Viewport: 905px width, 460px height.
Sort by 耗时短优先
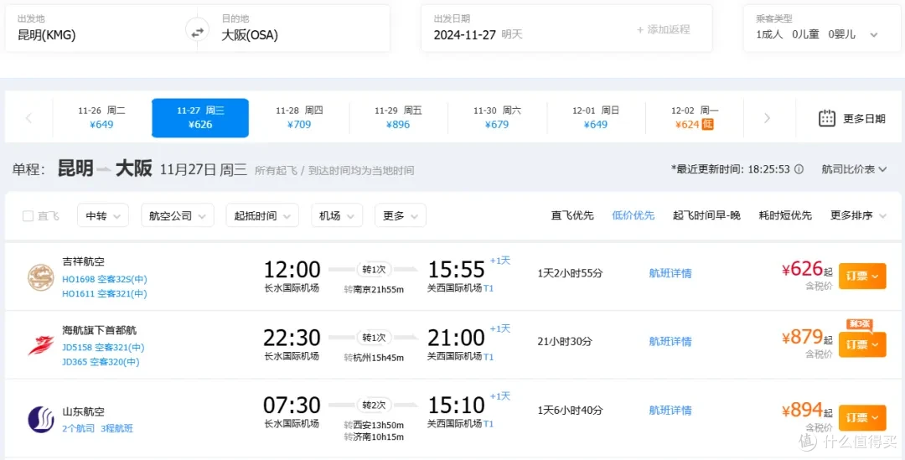click(785, 215)
